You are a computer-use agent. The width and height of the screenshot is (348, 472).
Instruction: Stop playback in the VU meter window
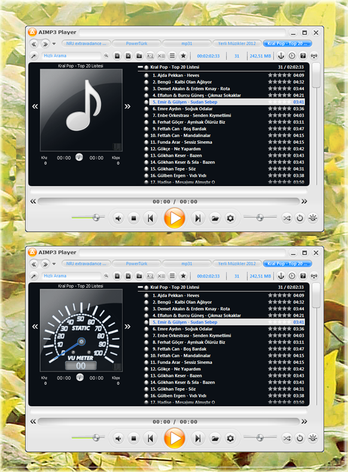(134, 438)
